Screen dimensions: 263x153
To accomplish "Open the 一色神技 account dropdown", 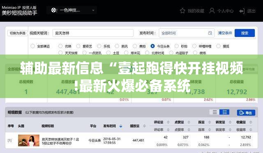I will (72, 10).
